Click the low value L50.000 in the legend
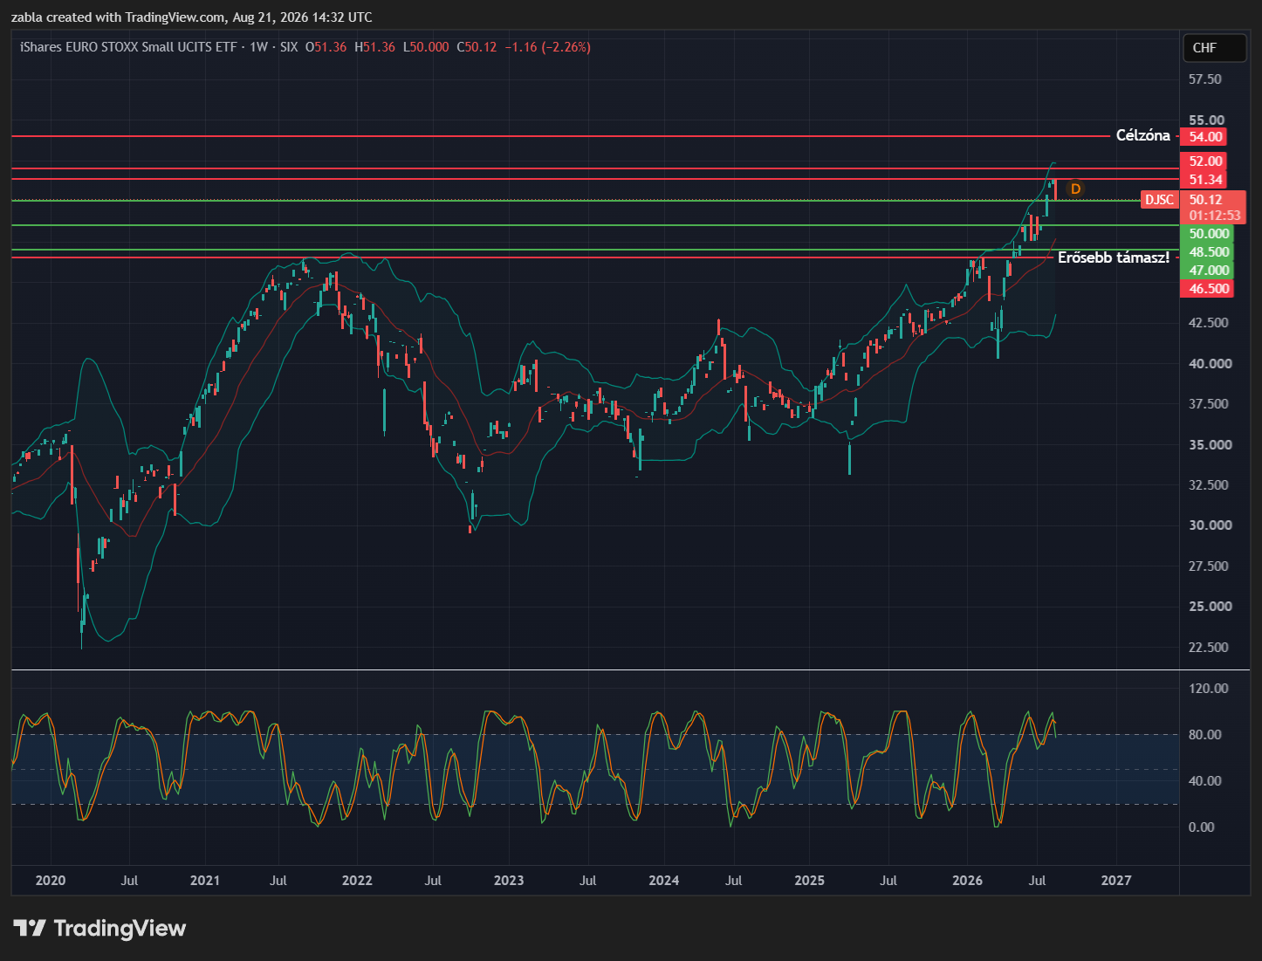Image resolution: width=1262 pixels, height=961 pixels. tap(426, 47)
